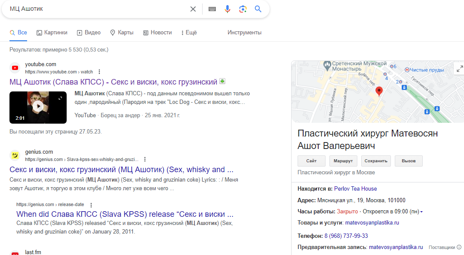The image size is (464, 255).
Task: Expand the opening hours dropdown arrow
Action: (421, 212)
